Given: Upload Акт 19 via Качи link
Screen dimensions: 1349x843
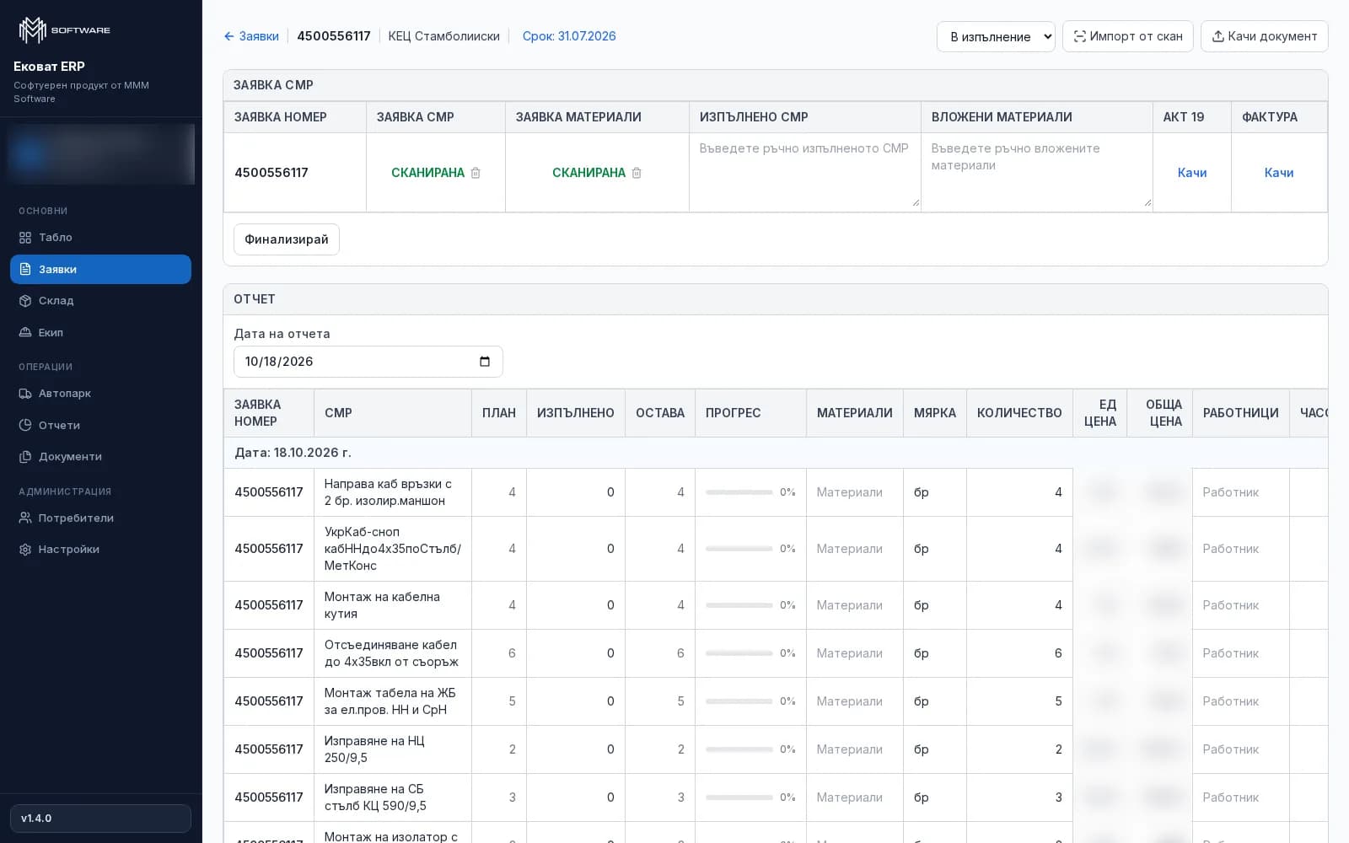Looking at the screenshot, I should point(1192,173).
